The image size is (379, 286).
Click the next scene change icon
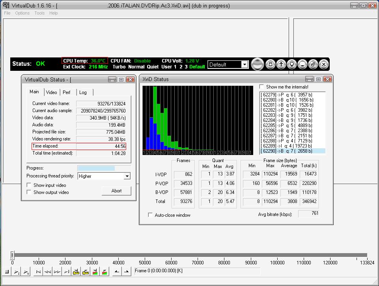coord(105,272)
